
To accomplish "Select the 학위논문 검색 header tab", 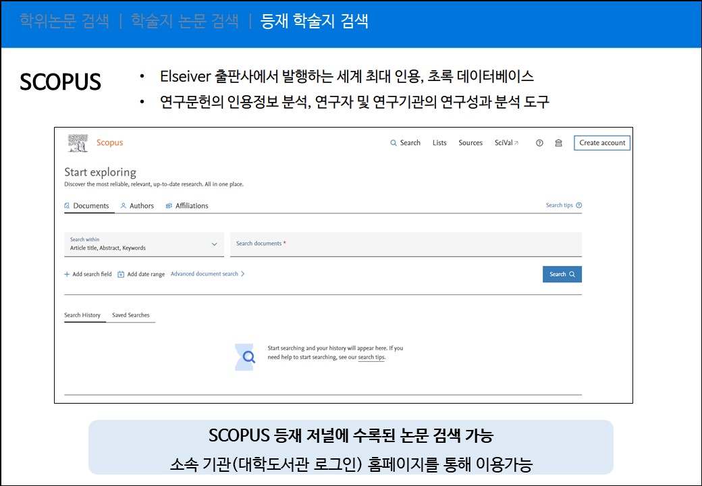I will tap(65, 22).
